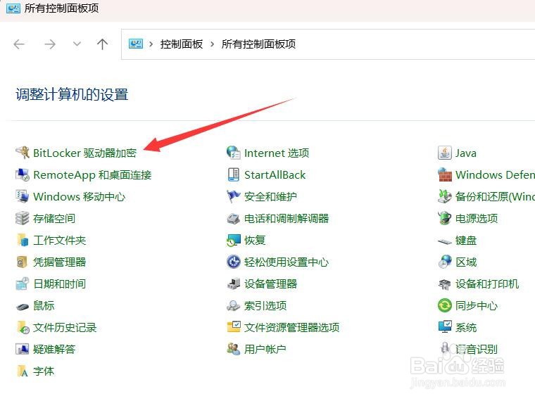
Task: Click the 电源选项 battery icon
Action: [445, 218]
